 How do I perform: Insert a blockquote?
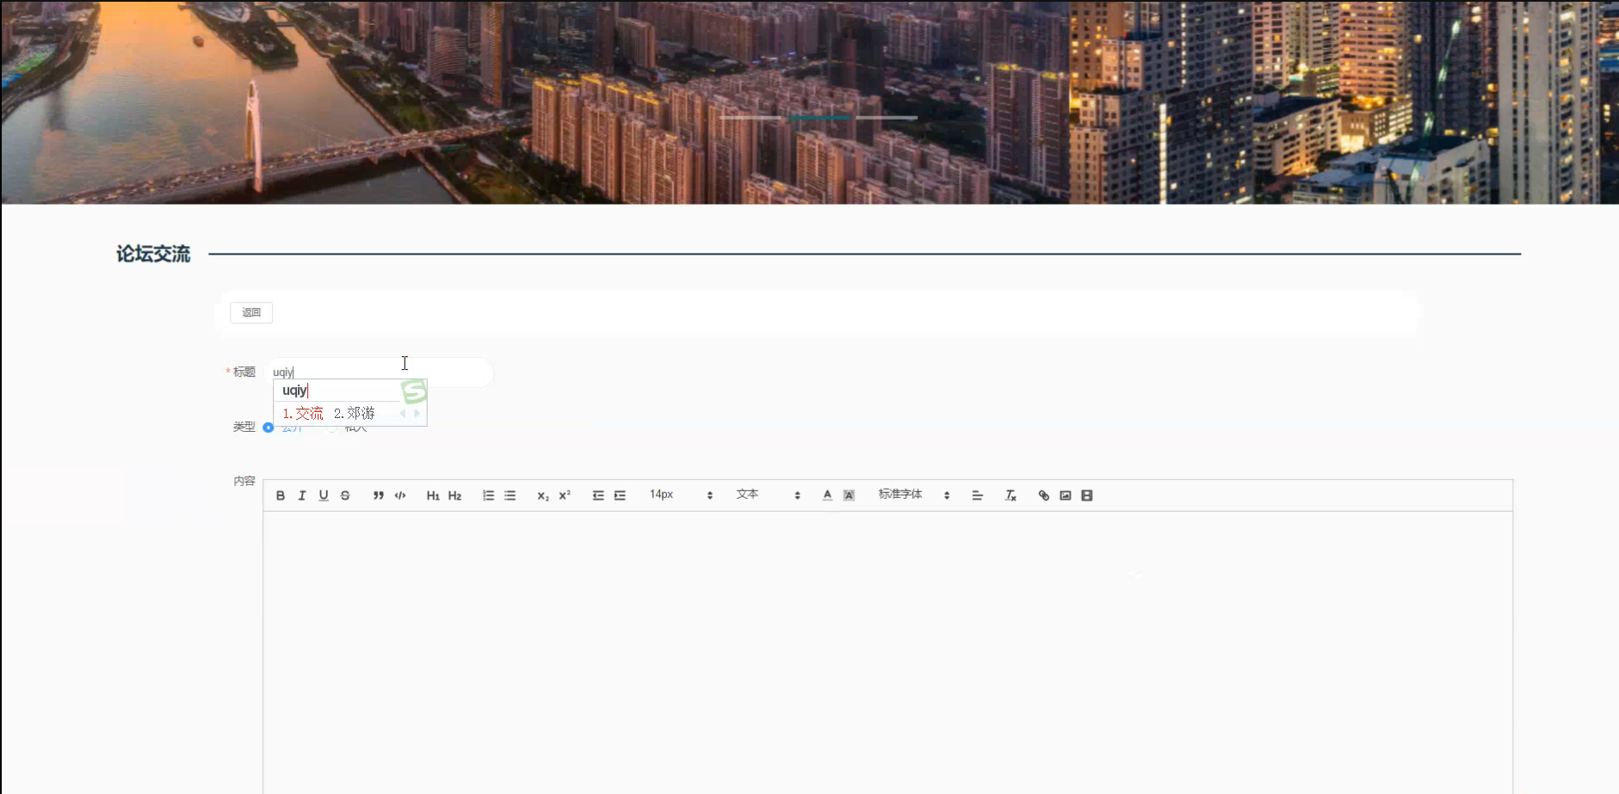(378, 495)
